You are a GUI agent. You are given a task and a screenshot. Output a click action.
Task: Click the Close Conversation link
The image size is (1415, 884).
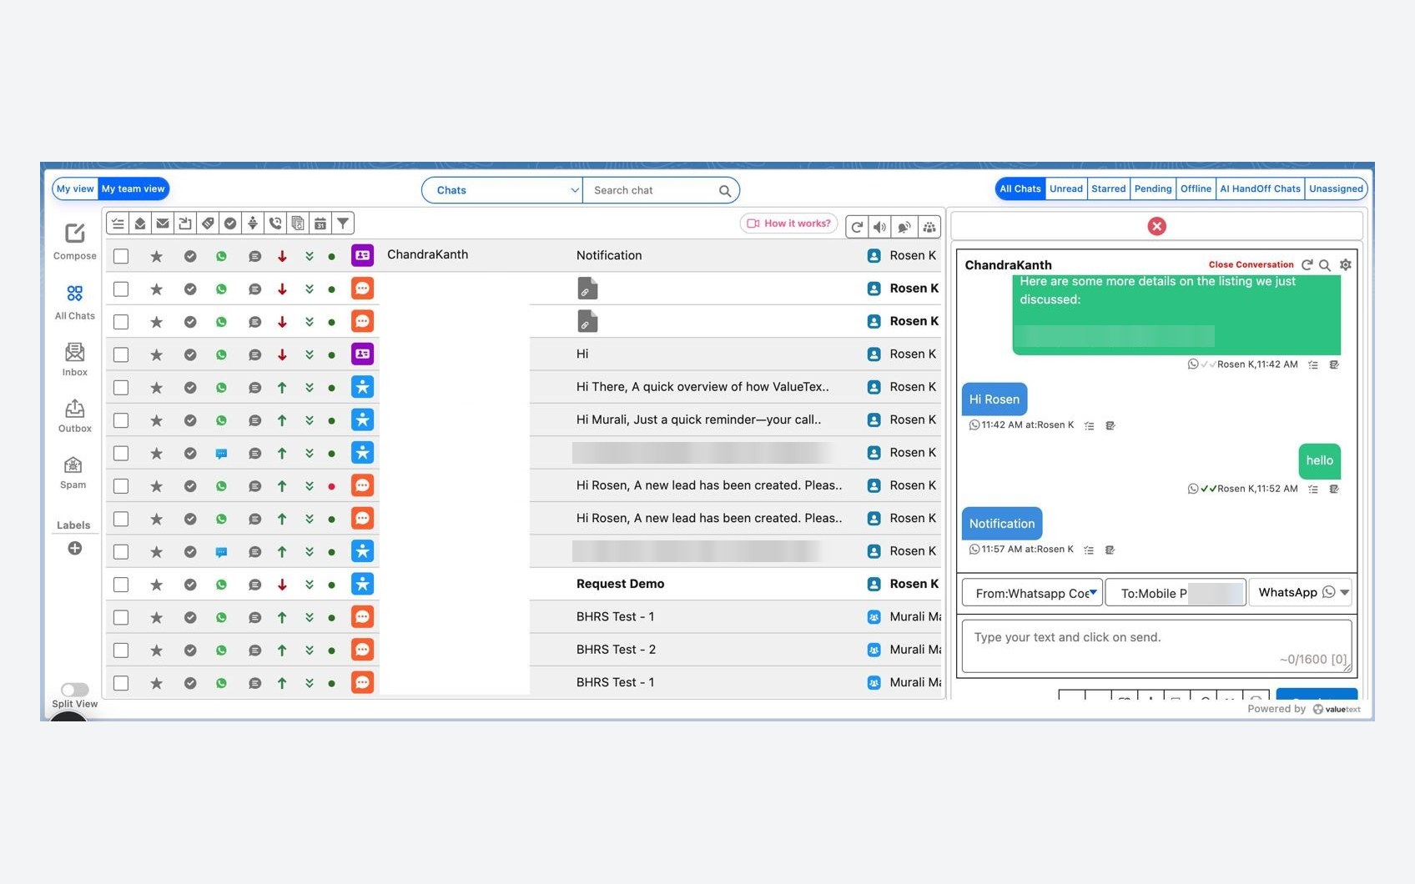pos(1251,265)
